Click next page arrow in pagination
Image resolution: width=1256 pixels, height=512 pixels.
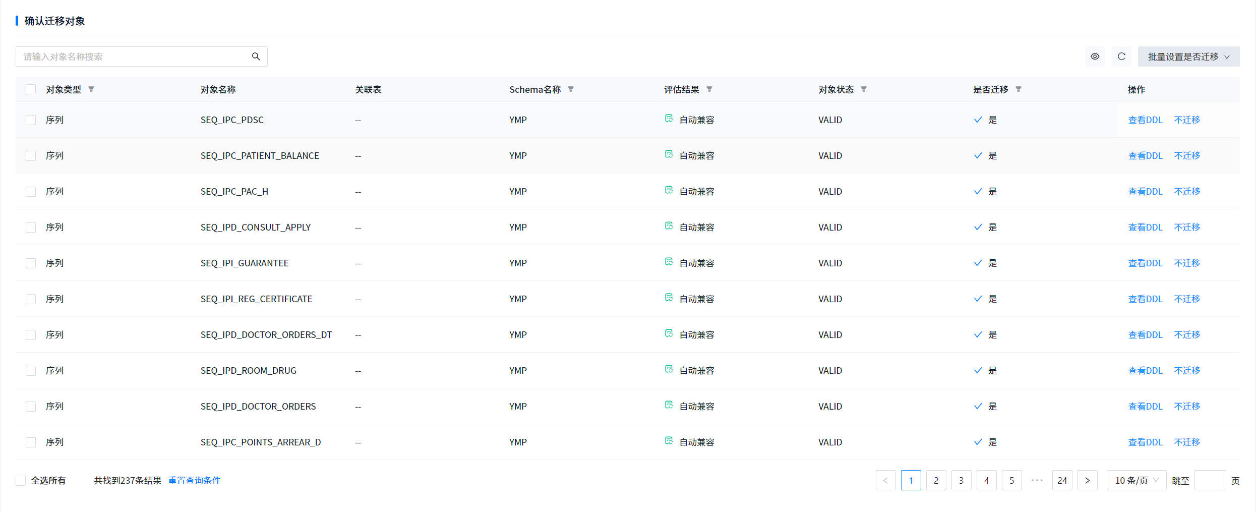point(1087,480)
